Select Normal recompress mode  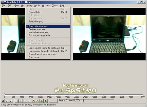(48, 32)
